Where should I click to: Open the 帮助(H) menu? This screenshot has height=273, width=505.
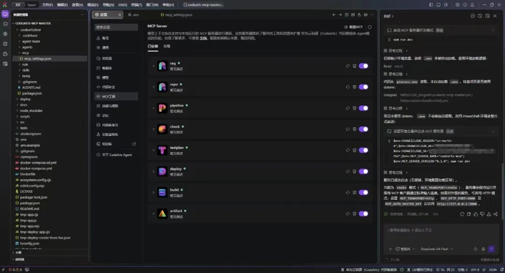[168, 5]
